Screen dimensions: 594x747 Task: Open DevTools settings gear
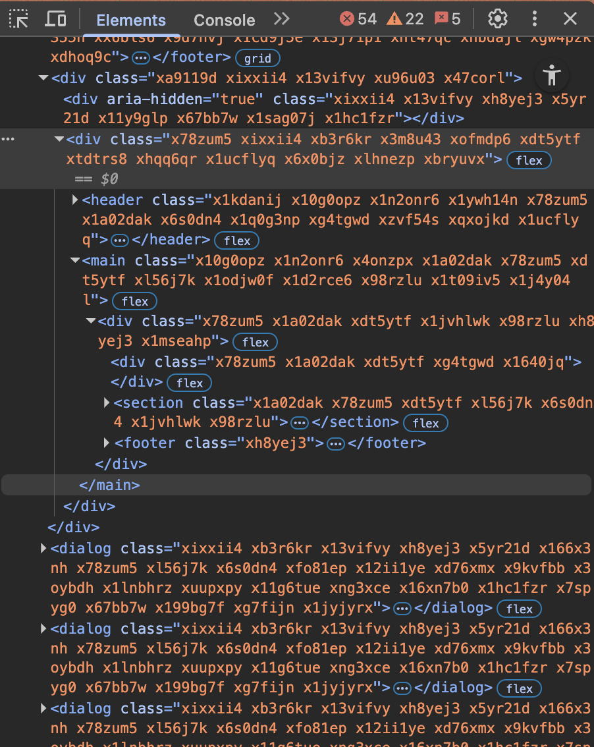[x=498, y=18]
